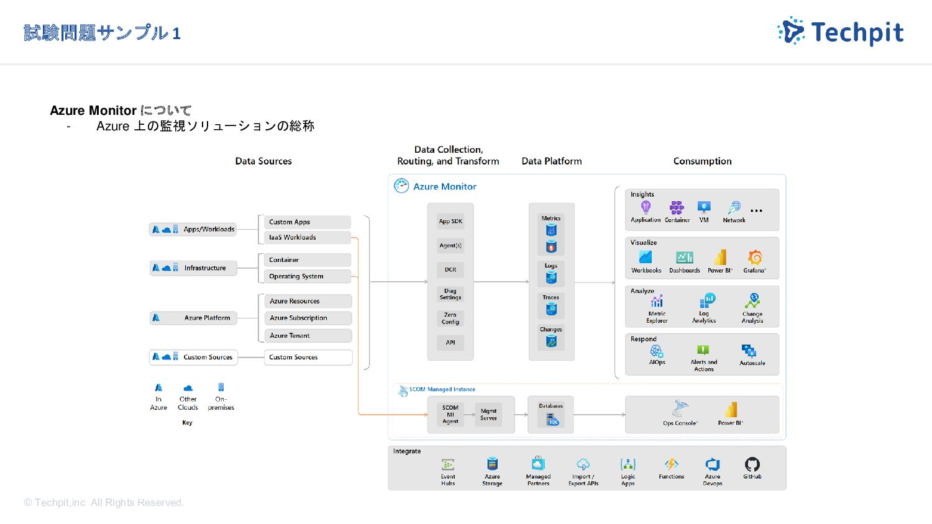Click the Network insights icon
932x524 pixels.
[x=734, y=207]
